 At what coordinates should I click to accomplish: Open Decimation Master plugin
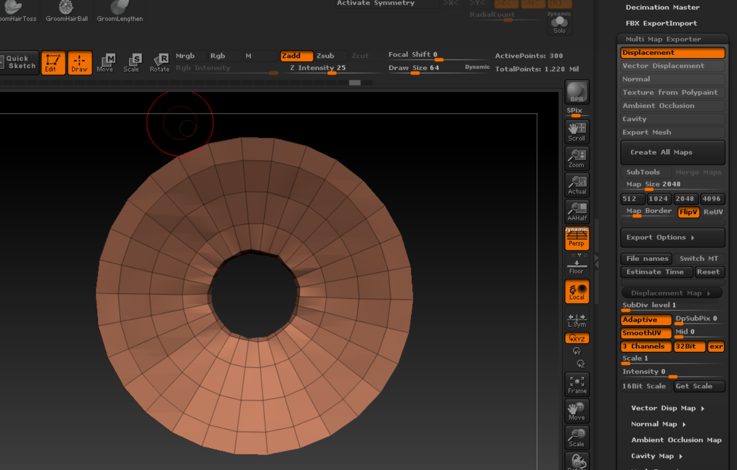(663, 7)
